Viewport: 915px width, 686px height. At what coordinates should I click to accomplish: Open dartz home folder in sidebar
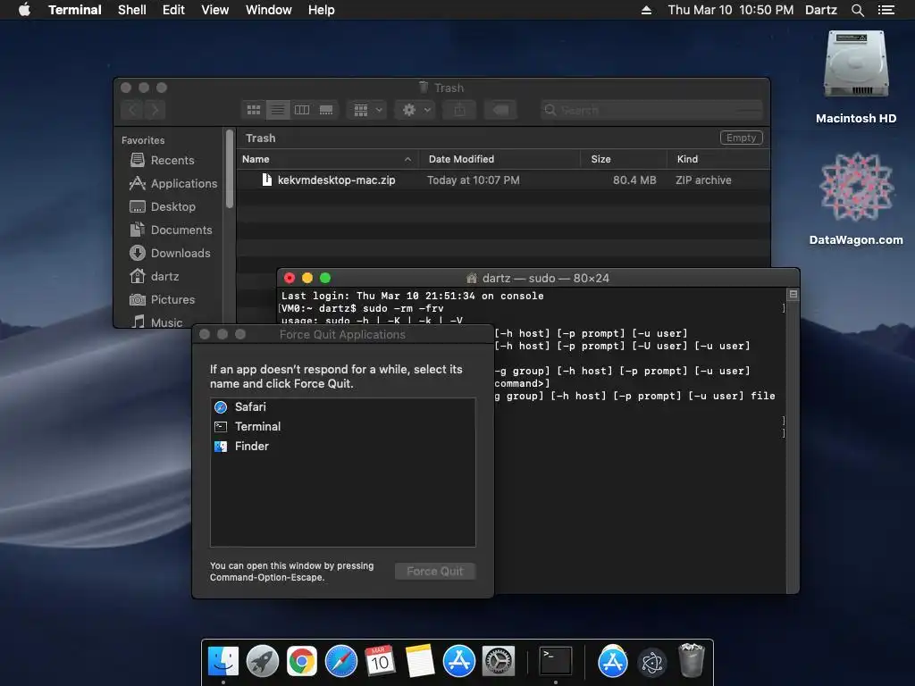(x=155, y=277)
